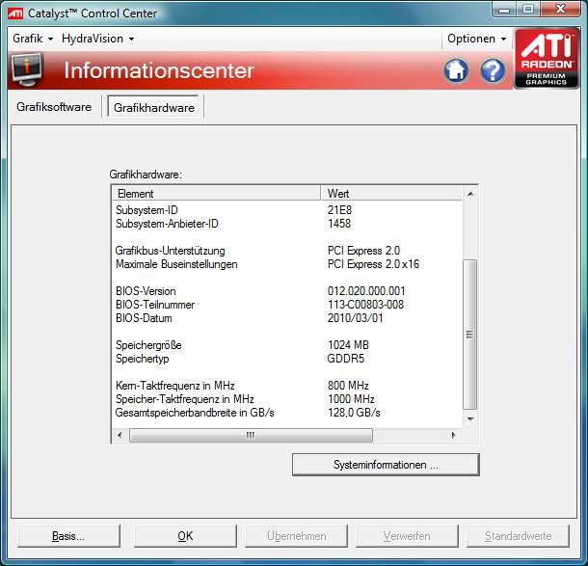
Task: Click the value 1458
Action: (339, 224)
